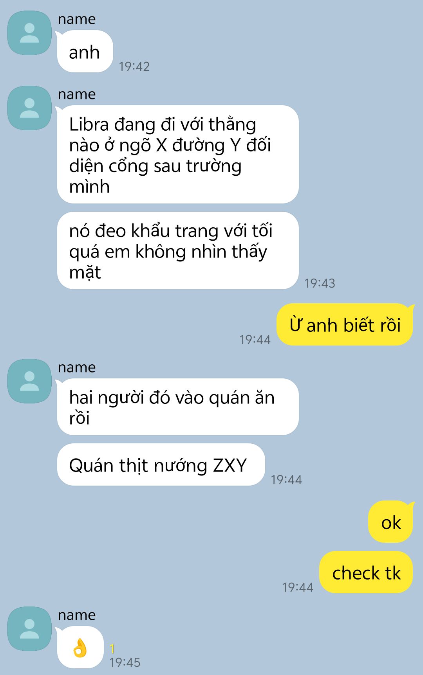Tap the OK-hand emoji message
The width and height of the screenshot is (423, 675).
coord(80,647)
